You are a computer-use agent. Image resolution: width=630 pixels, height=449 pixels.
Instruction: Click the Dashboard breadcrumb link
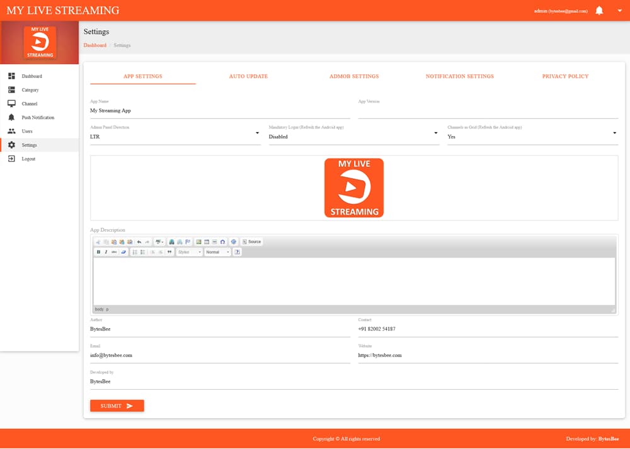[x=95, y=45]
